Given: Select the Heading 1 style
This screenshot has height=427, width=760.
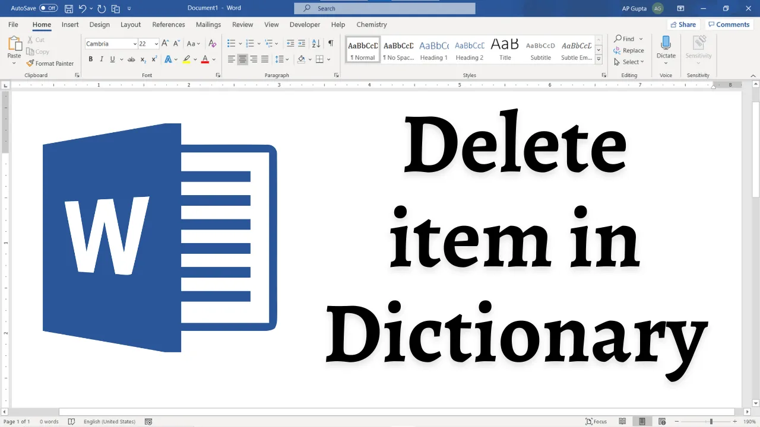Looking at the screenshot, I should coord(434,50).
